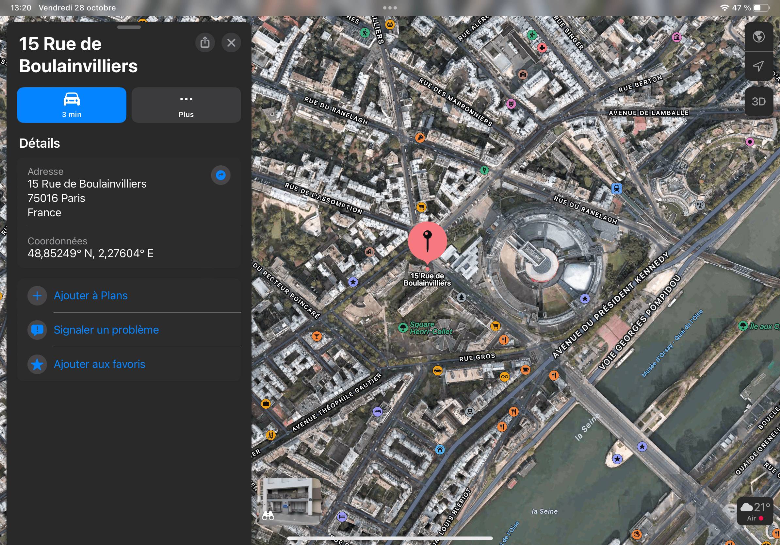The image size is (780, 545).
Task: Tap the purple bed hotel marker near Avenue Théophile Gautier
Action: (378, 412)
